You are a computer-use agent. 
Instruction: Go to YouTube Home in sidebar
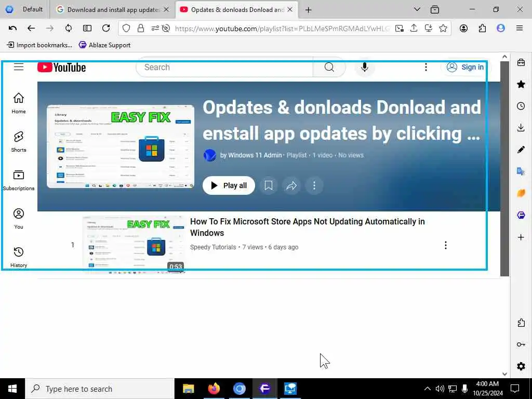19,103
